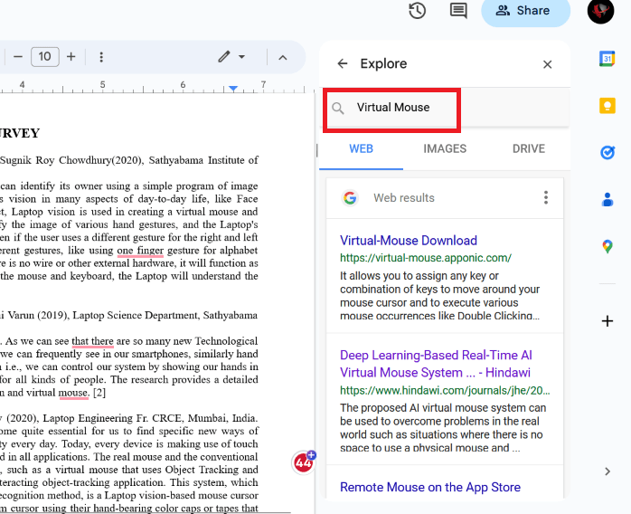This screenshot has height=514, width=631.
Task: Close the Explore panel
Action: 547,64
